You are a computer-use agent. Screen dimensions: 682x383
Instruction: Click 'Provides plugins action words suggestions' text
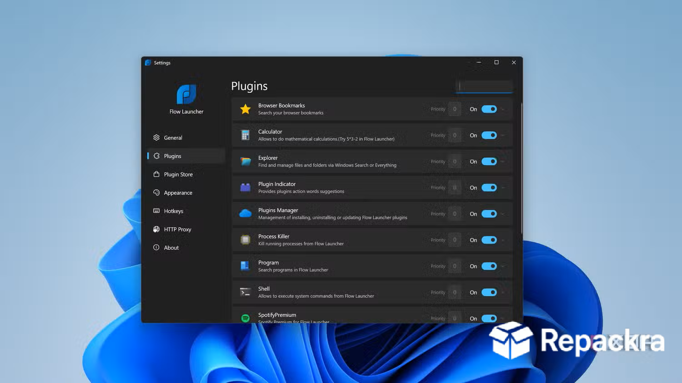point(301,191)
